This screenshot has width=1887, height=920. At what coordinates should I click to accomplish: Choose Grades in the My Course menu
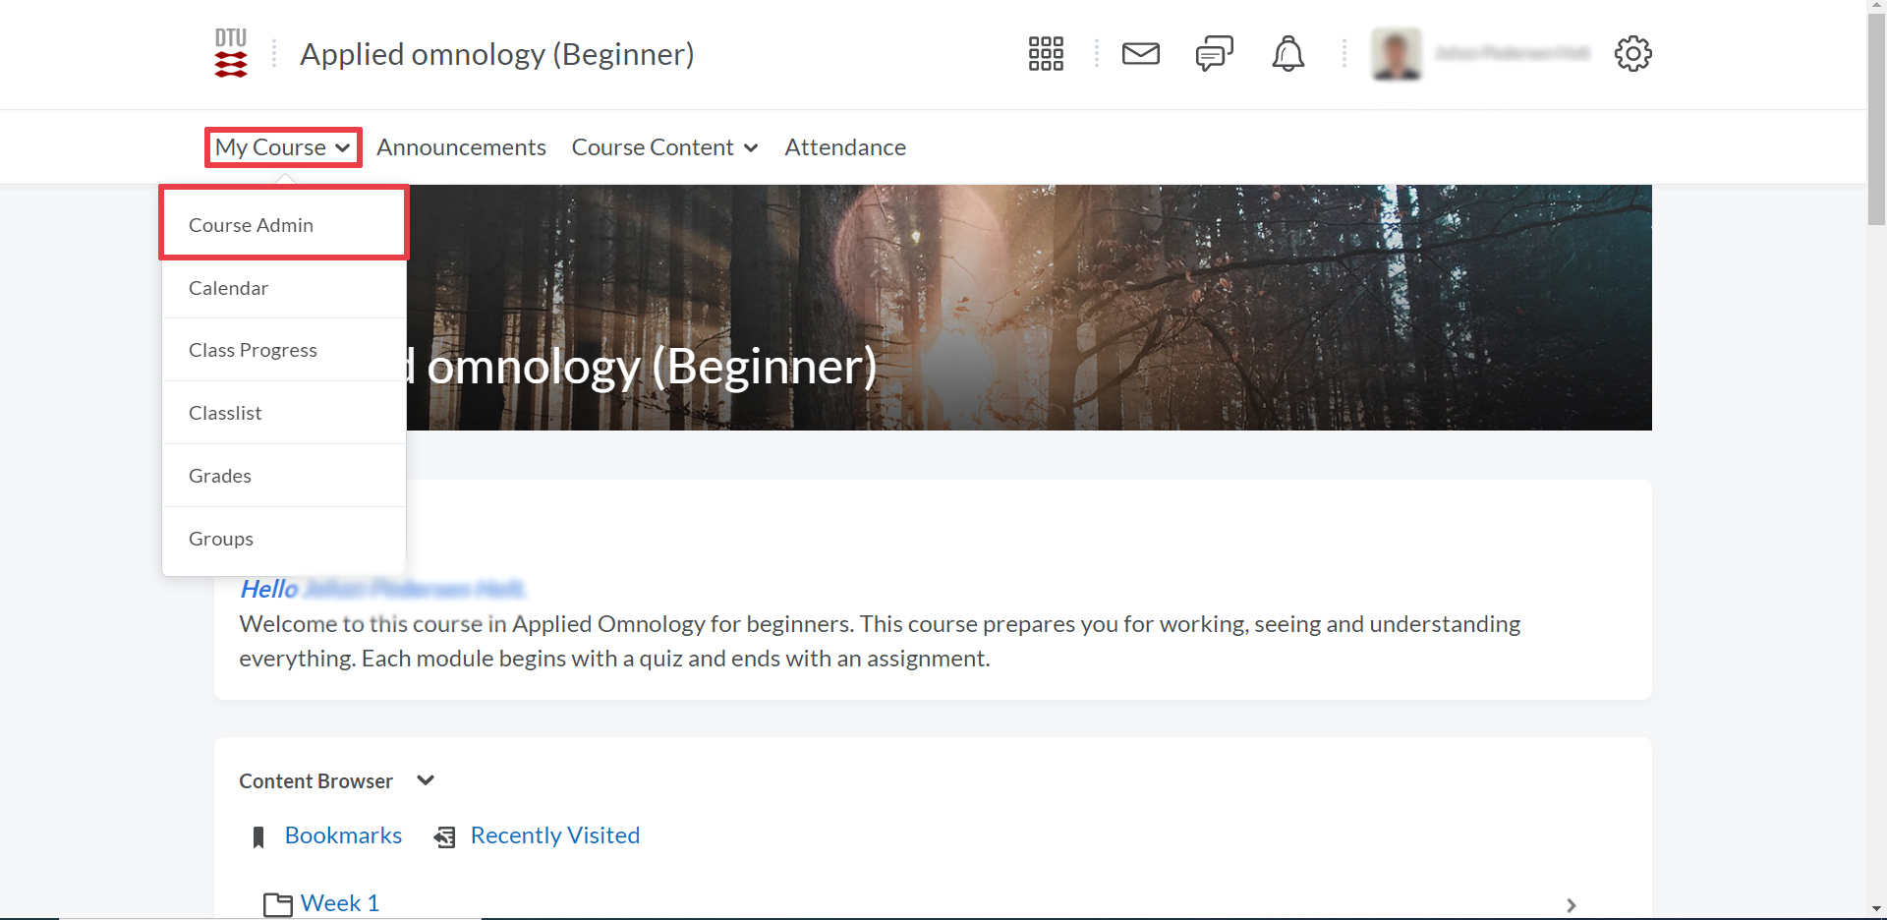[x=220, y=476]
